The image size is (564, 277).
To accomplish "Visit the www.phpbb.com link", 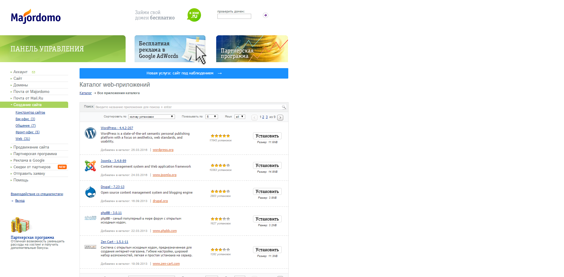I will click(165, 231).
